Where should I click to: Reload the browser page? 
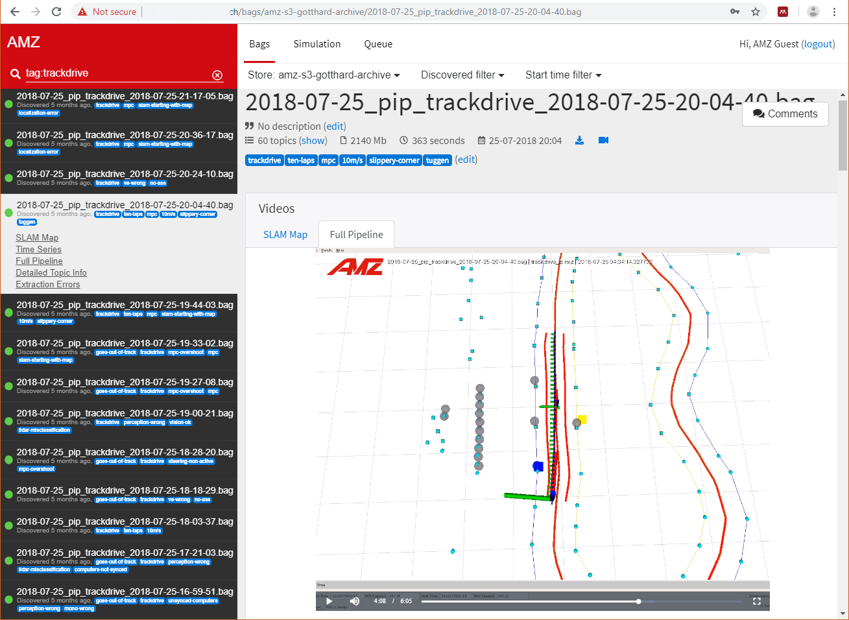[x=56, y=12]
